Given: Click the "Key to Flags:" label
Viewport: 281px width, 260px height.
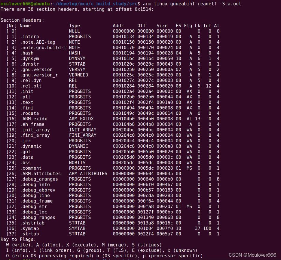Looking at the screenshot, I should (18, 239).
